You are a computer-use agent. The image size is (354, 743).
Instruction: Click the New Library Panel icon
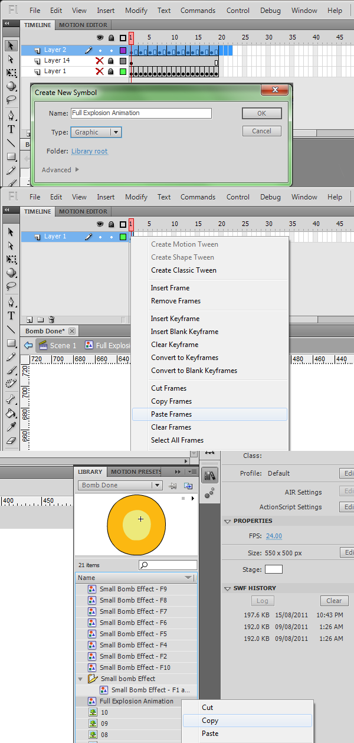188,486
